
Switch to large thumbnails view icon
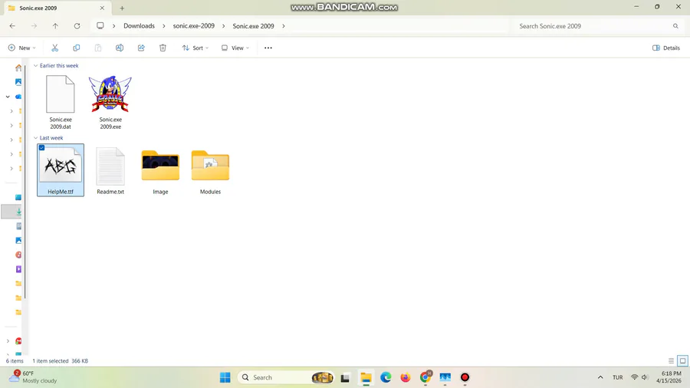pyautogui.click(x=682, y=360)
